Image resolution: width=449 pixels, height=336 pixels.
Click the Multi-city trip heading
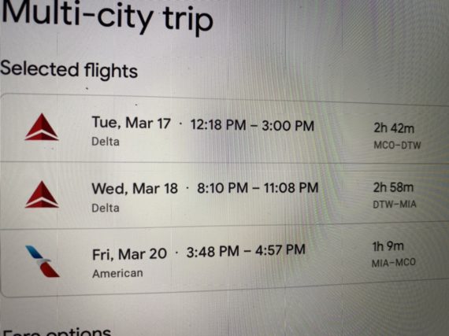(x=107, y=16)
